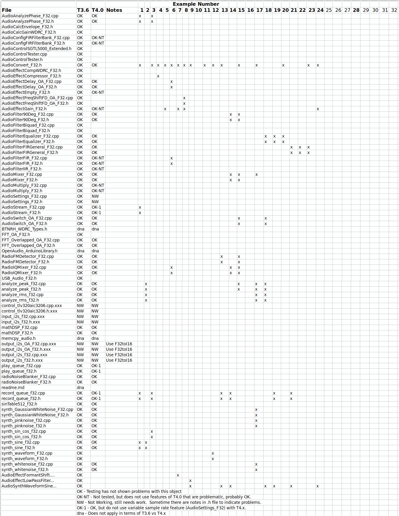The image size is (399, 516).
Task: Click input_i2s_f32.h.xxx cell
Action: tap(38, 322)
